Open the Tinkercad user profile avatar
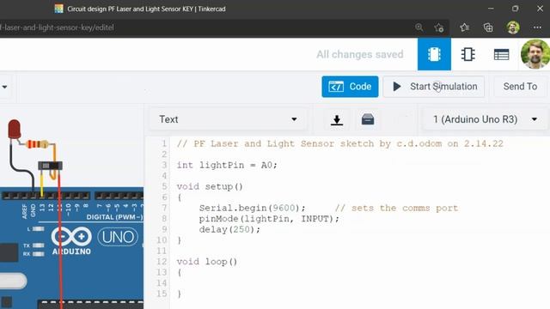 [x=535, y=54]
